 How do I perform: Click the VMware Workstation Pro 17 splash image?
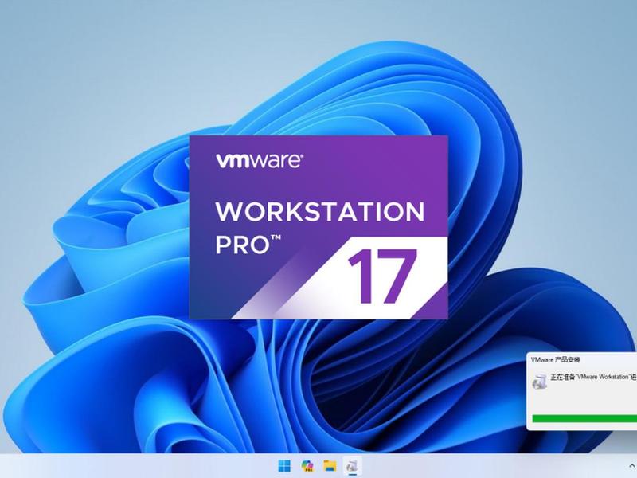[x=319, y=227]
